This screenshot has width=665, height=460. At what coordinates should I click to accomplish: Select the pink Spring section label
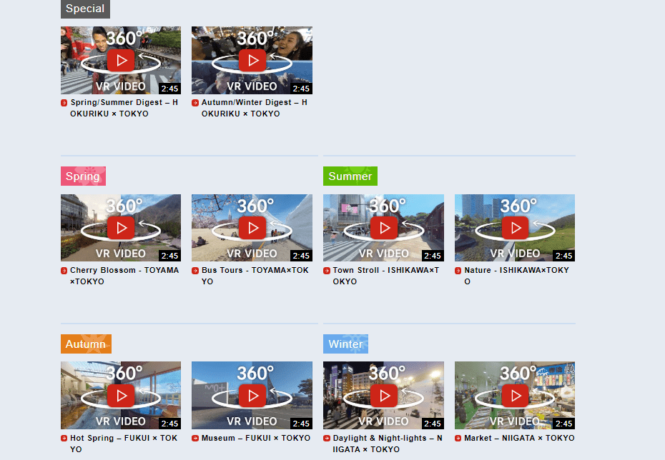click(83, 176)
